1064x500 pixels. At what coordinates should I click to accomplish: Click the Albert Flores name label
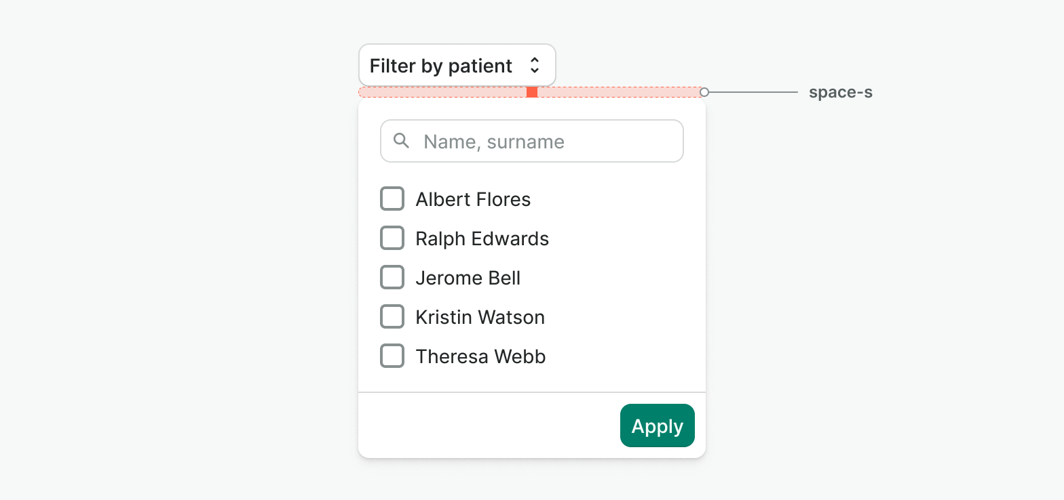(473, 199)
